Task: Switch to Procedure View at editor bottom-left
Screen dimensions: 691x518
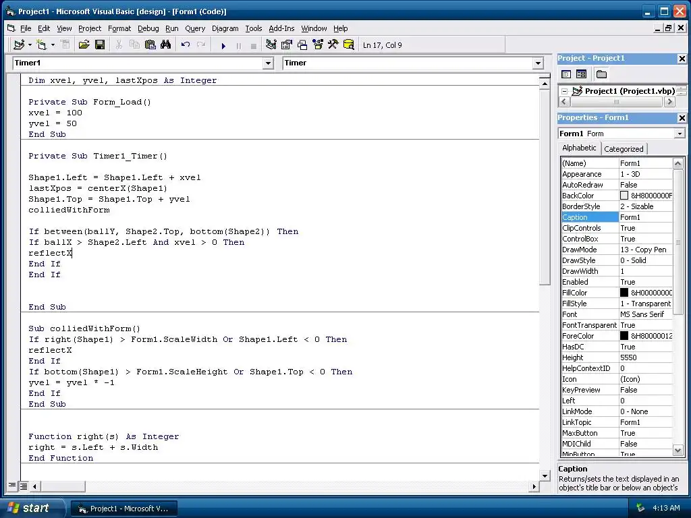Action: pos(12,486)
